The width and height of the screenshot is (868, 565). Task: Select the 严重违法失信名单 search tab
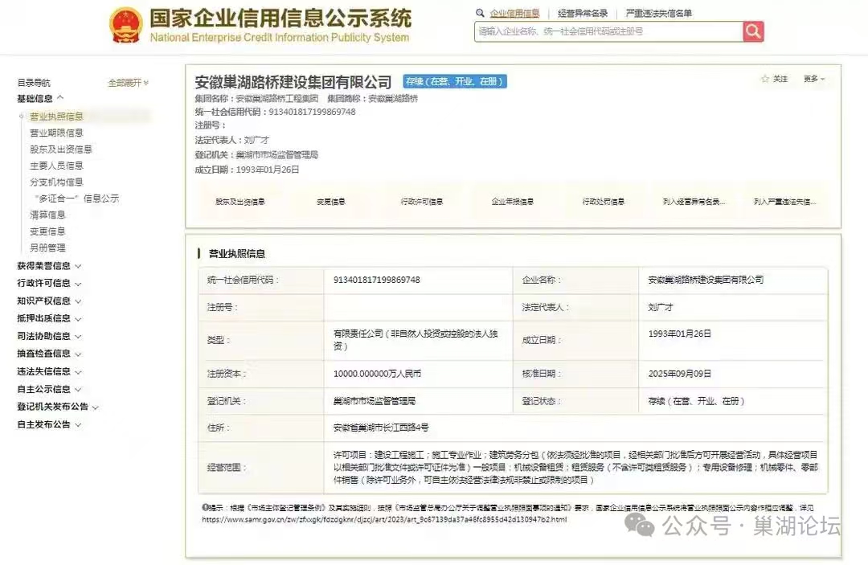[x=659, y=14]
